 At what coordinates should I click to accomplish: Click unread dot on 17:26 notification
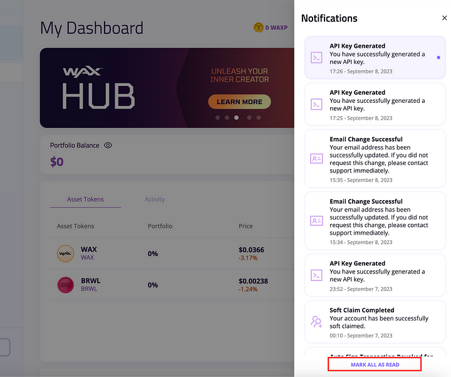[438, 58]
